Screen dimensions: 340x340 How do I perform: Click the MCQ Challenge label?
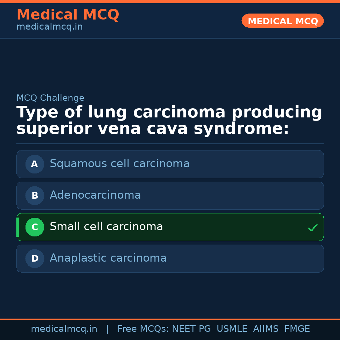tap(50, 98)
